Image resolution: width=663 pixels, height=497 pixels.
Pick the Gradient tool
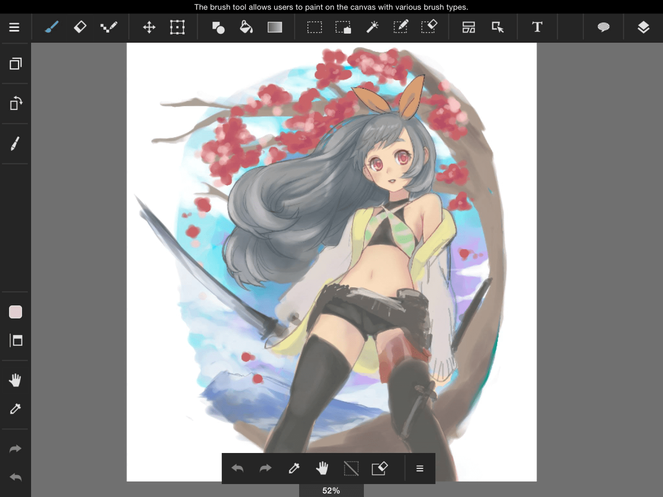pyautogui.click(x=275, y=27)
